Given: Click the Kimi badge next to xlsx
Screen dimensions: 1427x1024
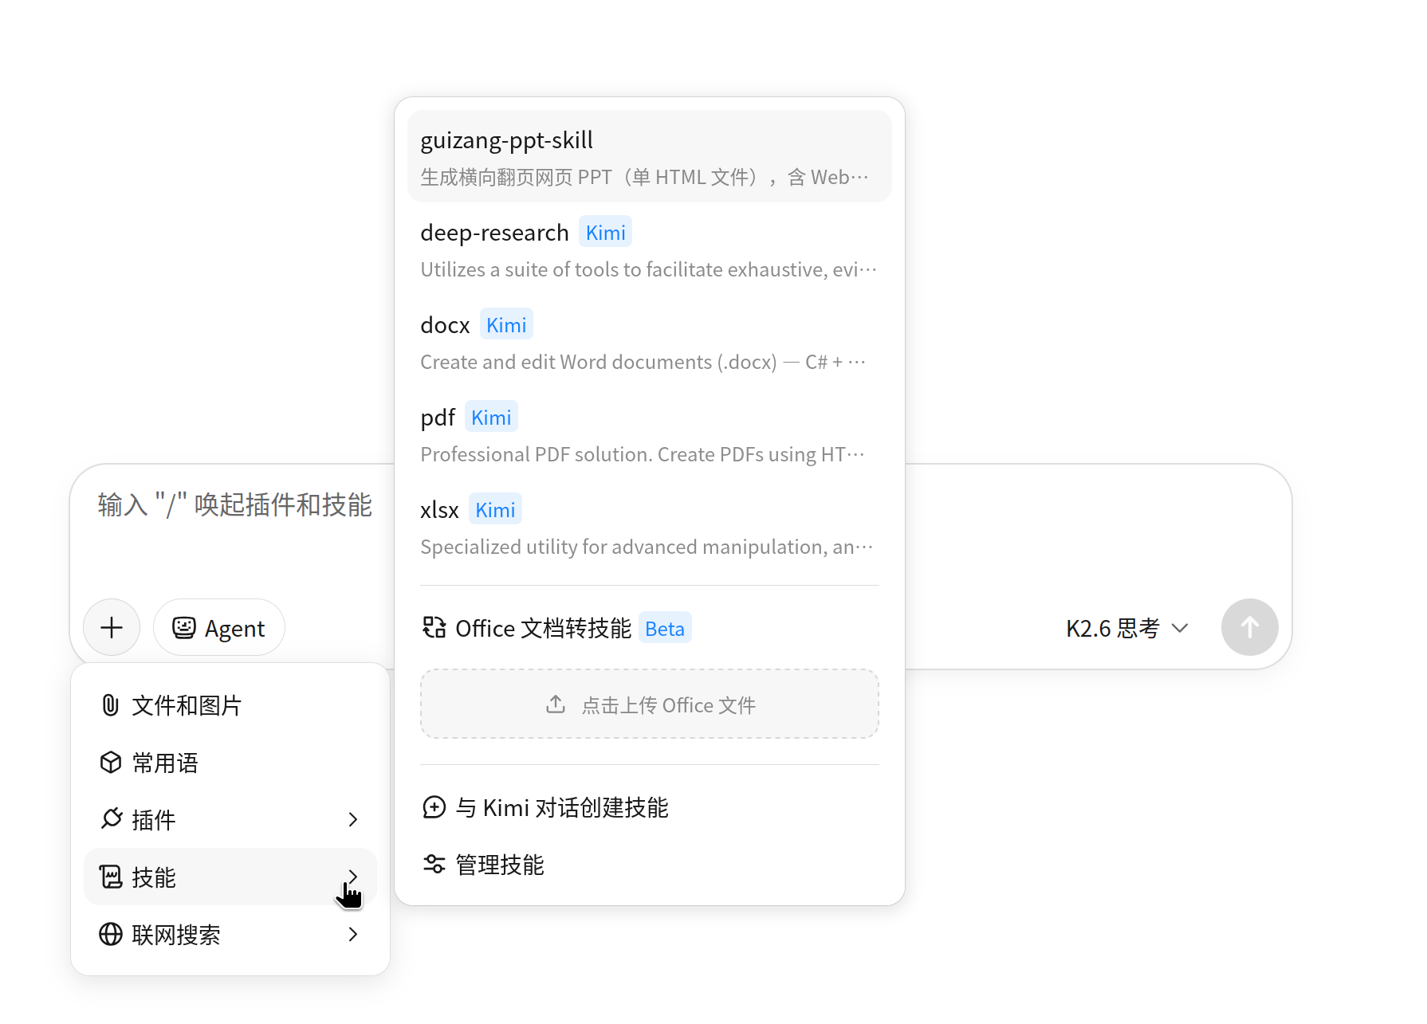Looking at the screenshot, I should click(x=495, y=509).
